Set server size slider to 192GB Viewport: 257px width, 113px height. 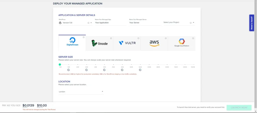pos(194,65)
